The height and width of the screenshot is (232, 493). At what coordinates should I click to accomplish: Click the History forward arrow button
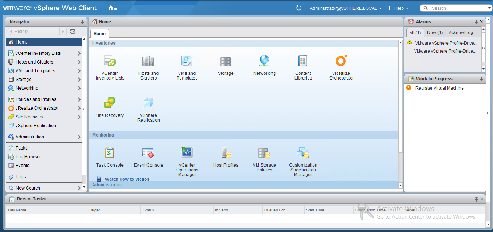[x=63, y=32]
